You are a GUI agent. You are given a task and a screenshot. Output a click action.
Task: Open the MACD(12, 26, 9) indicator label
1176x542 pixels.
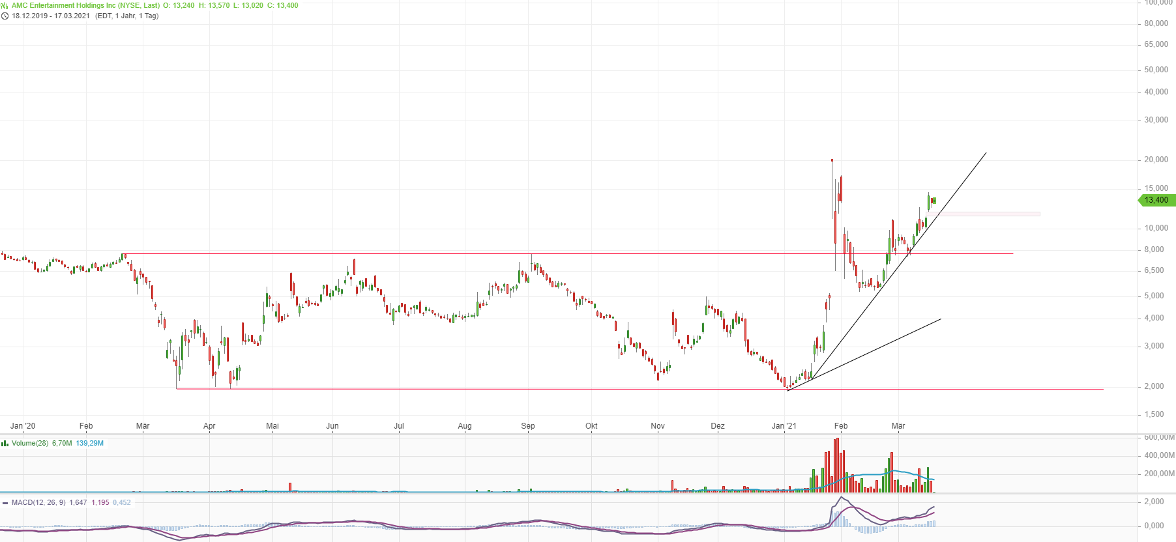click(38, 502)
